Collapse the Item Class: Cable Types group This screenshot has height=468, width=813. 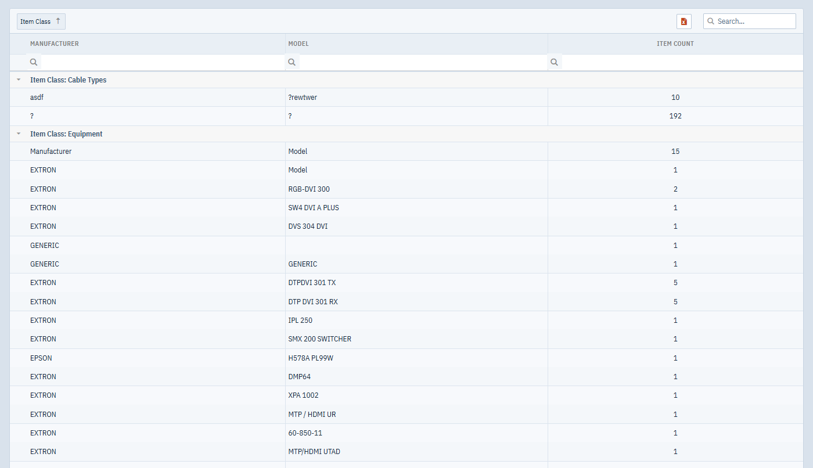pos(19,80)
